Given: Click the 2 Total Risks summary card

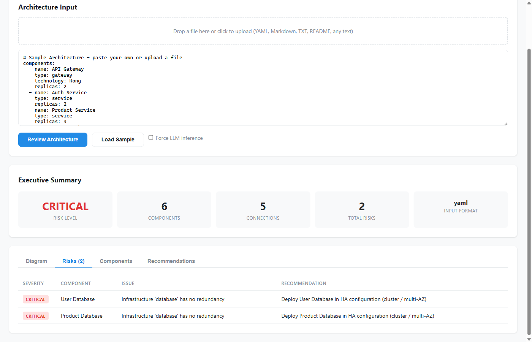Looking at the screenshot, I should click(362, 210).
